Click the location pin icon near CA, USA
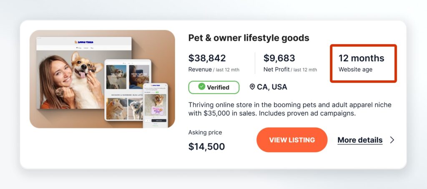427x189 pixels. click(252, 87)
